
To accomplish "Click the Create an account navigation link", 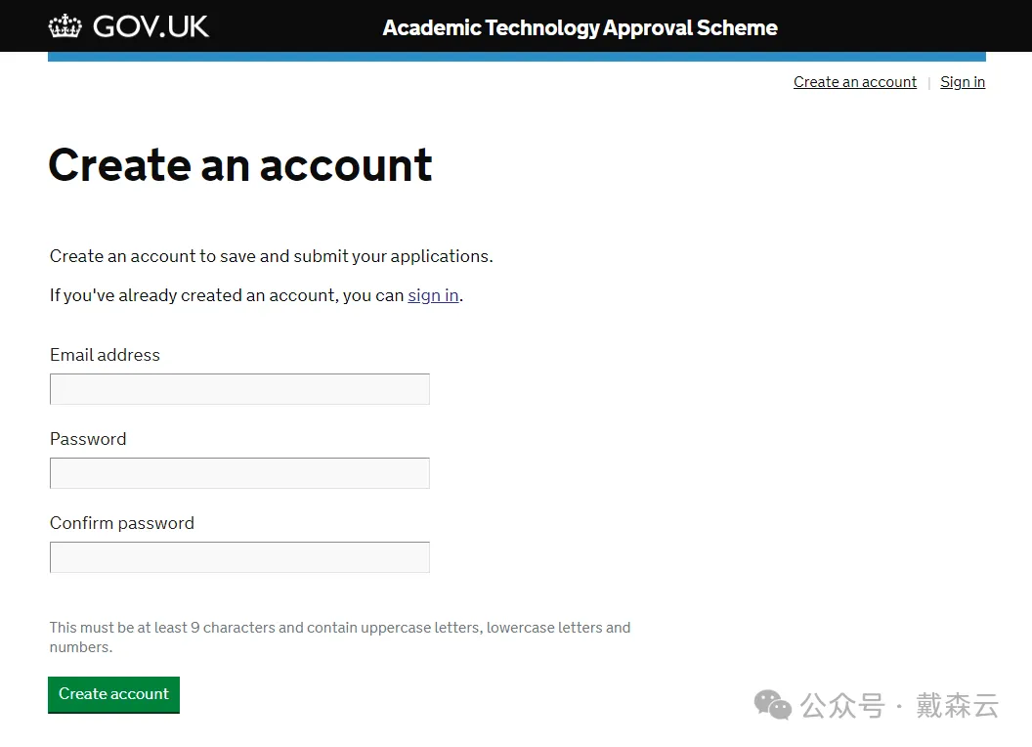I will tap(854, 82).
